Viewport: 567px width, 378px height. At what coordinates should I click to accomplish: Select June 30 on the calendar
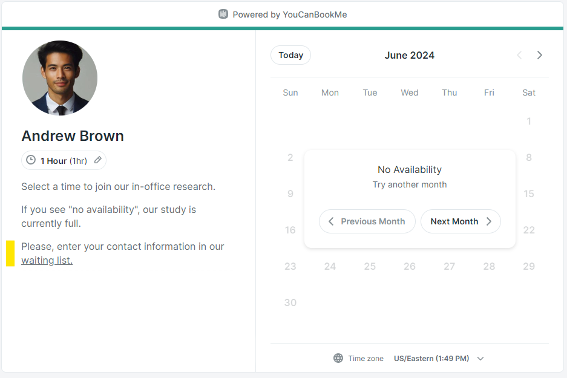point(290,302)
